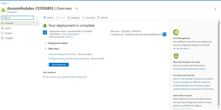The width and height of the screenshot is (221, 110).
Task: Click the start time 7/25/2023, 7:39:04 PM
Action: (x=131, y=31)
